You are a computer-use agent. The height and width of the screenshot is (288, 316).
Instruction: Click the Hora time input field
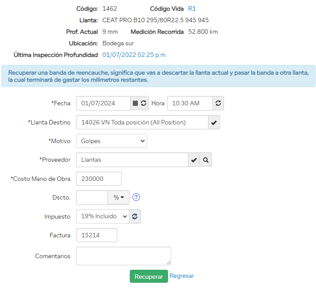190,103
